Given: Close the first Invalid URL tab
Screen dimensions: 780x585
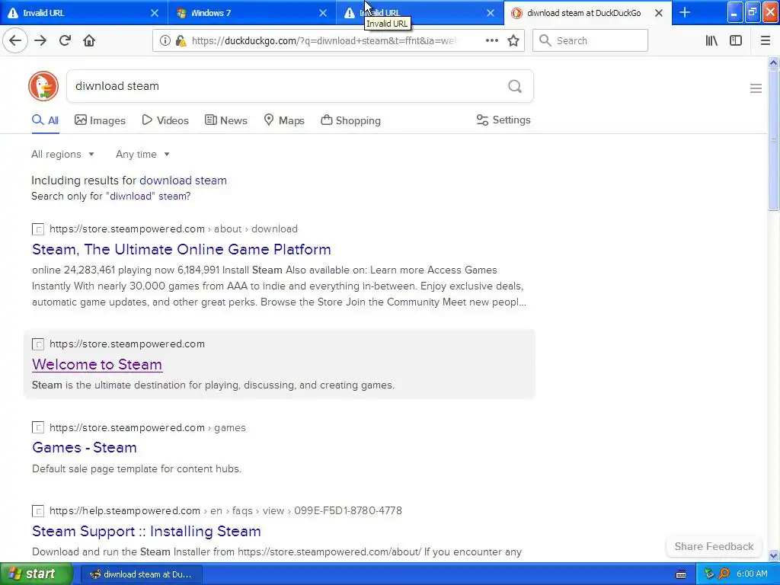Looking at the screenshot, I should pos(154,13).
